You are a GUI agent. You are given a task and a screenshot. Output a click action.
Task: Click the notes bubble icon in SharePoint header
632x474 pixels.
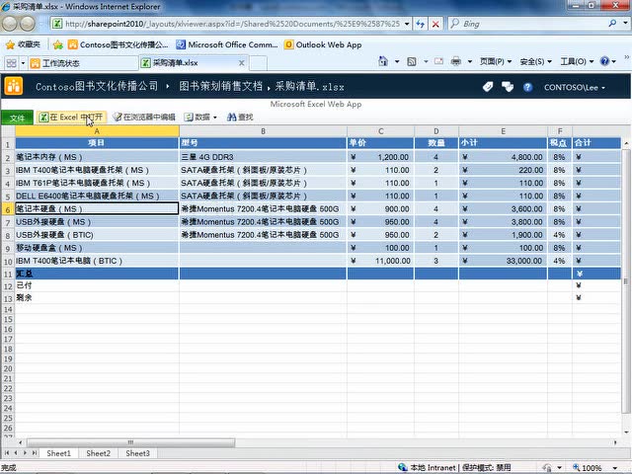click(x=508, y=87)
